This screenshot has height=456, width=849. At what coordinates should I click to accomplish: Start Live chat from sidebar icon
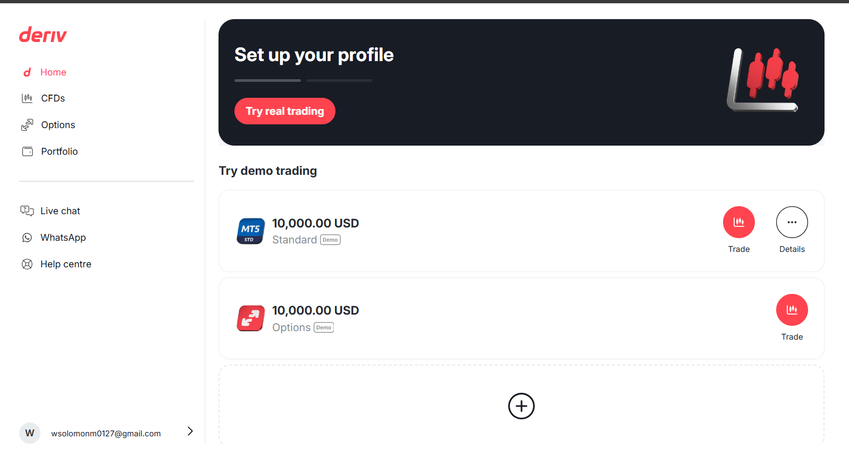(27, 211)
